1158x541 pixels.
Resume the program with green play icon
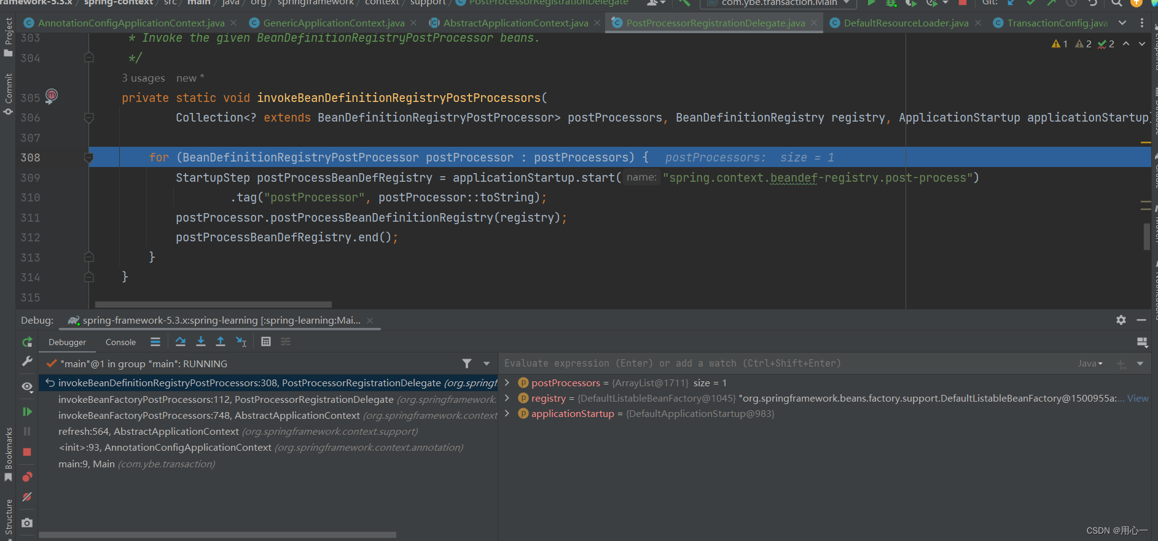click(27, 411)
